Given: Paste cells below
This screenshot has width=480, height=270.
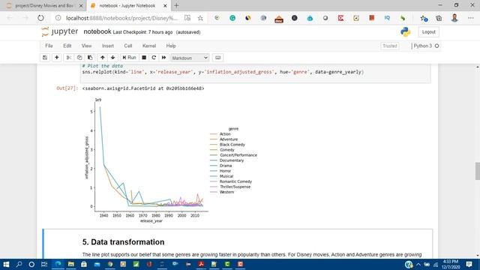Looking at the screenshot, I should [90, 58].
